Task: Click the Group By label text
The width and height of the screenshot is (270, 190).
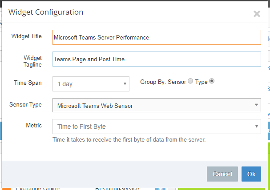Action: 153,82
